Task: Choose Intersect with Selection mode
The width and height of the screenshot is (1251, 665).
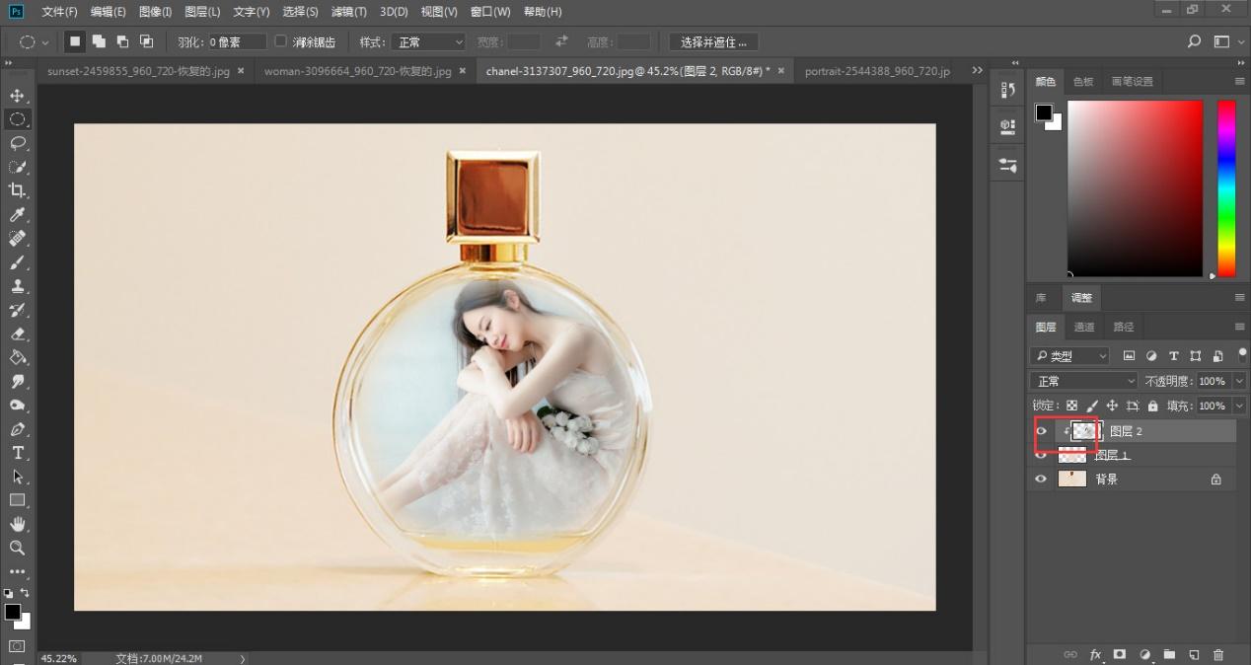Action: [146, 41]
